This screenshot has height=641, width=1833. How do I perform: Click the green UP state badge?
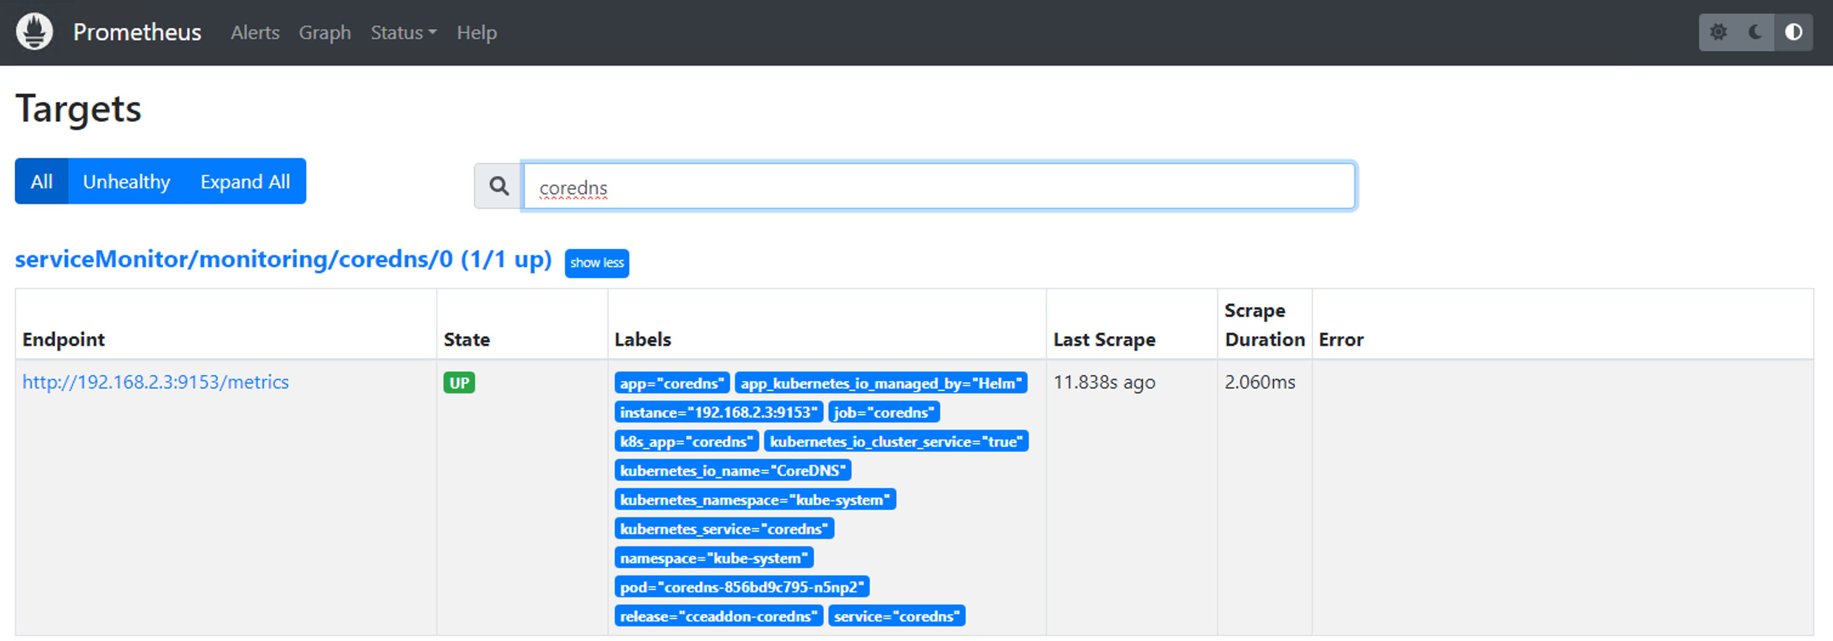tap(459, 383)
